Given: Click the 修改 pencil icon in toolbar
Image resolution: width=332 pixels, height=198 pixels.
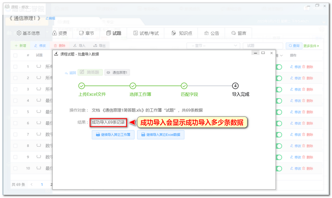Looking at the screenshot, I should coord(40,46).
